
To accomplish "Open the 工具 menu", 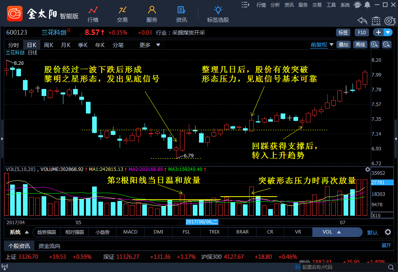I will (331, 5).
